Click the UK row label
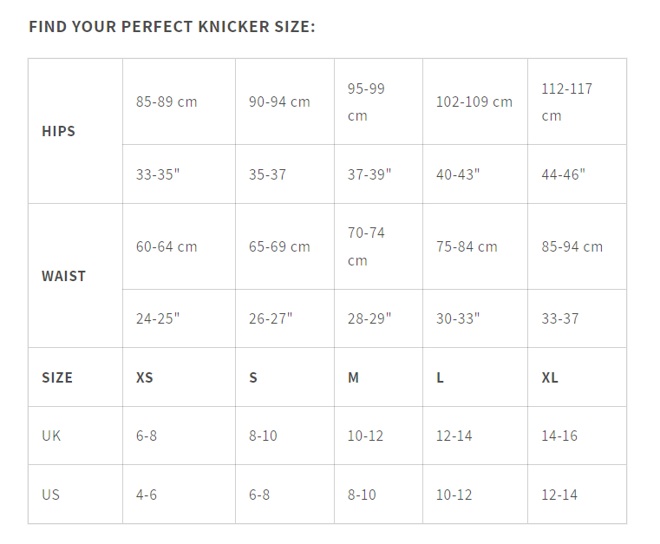Viewport: 660px width, 544px height. click(x=51, y=436)
